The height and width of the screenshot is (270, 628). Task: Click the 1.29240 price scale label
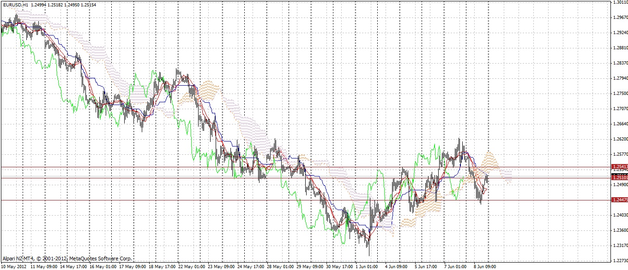click(x=620, y=33)
